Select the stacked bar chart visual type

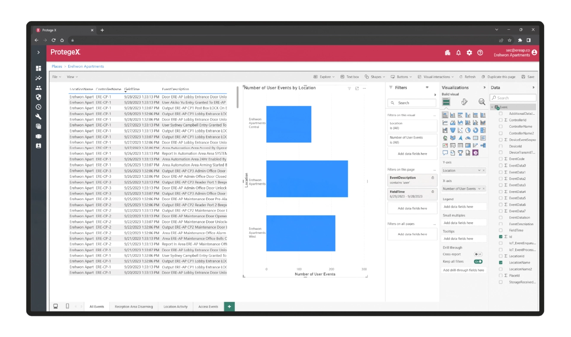[445, 115]
